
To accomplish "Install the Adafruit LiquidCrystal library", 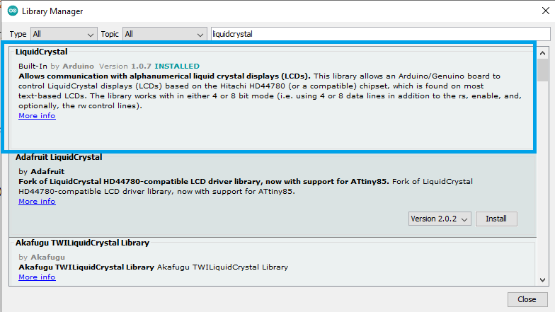I will (x=496, y=219).
